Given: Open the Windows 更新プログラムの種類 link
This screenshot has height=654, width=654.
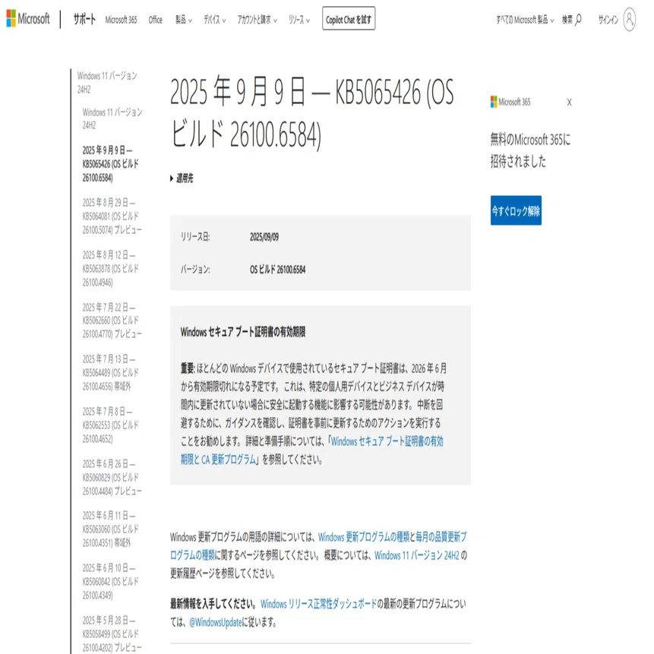Looking at the screenshot, I should click(363, 537).
